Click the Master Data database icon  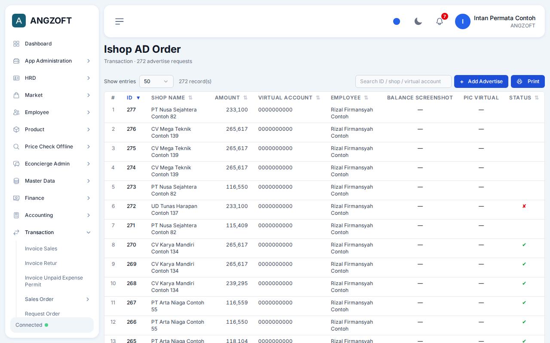point(16,181)
